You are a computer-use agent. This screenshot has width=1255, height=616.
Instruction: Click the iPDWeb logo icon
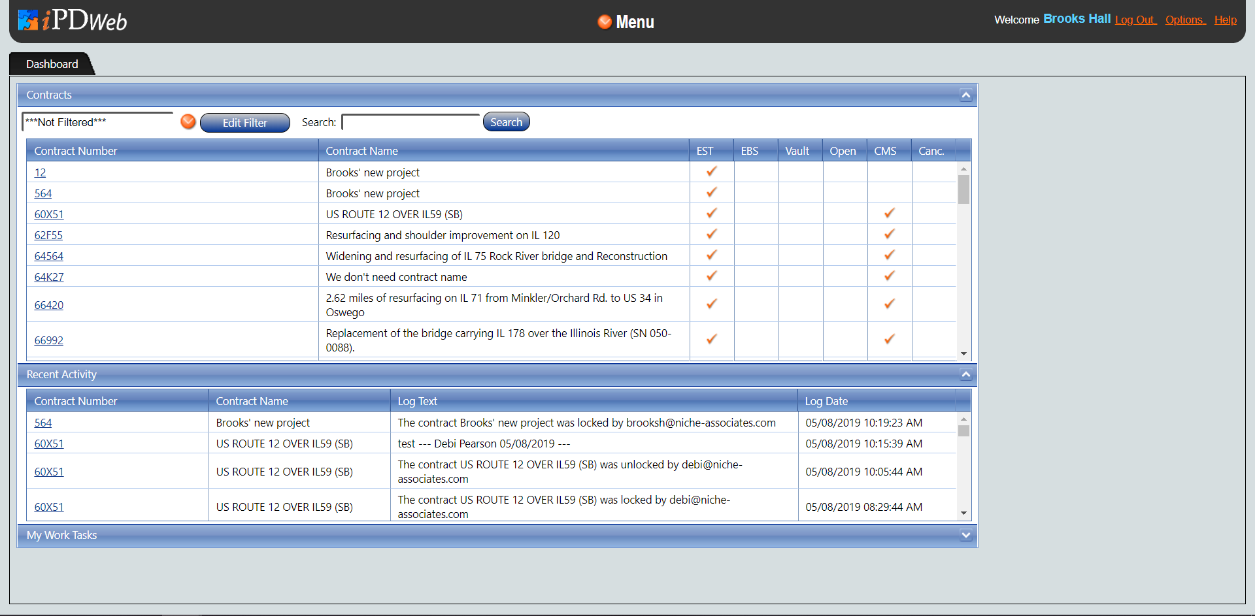[x=28, y=20]
